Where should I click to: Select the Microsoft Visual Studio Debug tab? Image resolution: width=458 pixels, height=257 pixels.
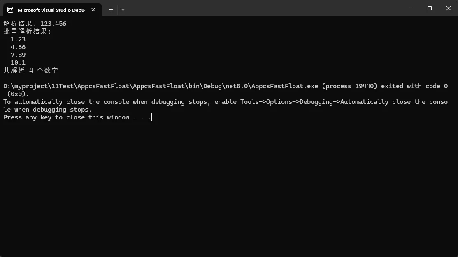51,10
